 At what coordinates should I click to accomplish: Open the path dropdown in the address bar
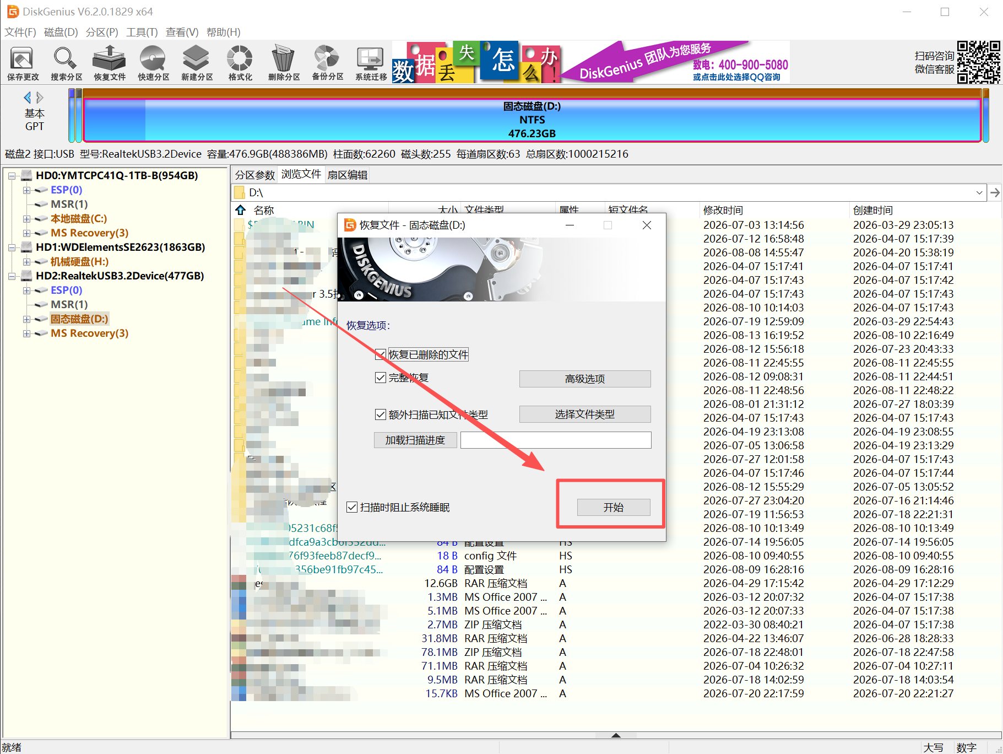[x=979, y=192]
